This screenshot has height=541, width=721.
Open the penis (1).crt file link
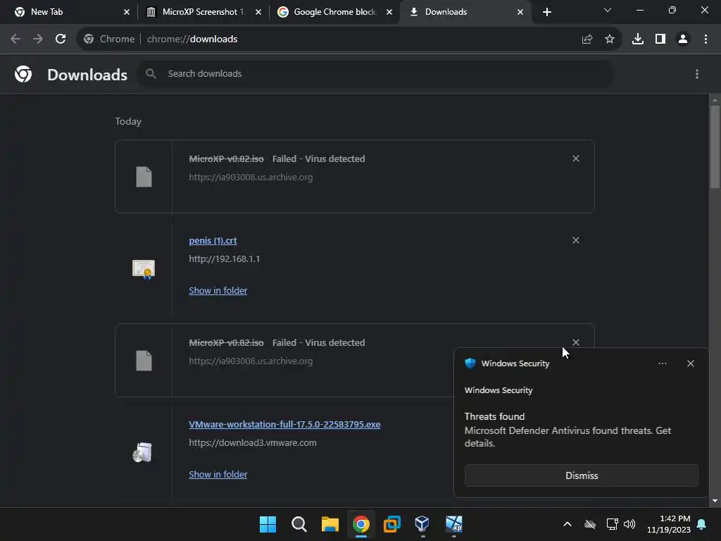[x=213, y=241]
